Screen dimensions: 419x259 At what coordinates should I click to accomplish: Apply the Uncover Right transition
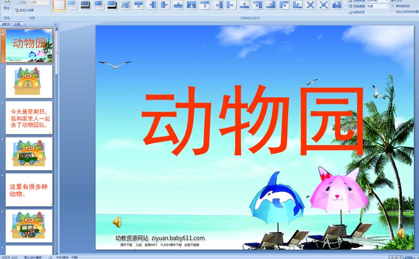(x=231, y=5)
